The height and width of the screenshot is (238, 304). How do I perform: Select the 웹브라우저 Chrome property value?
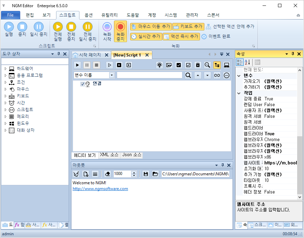click(x=280, y=139)
